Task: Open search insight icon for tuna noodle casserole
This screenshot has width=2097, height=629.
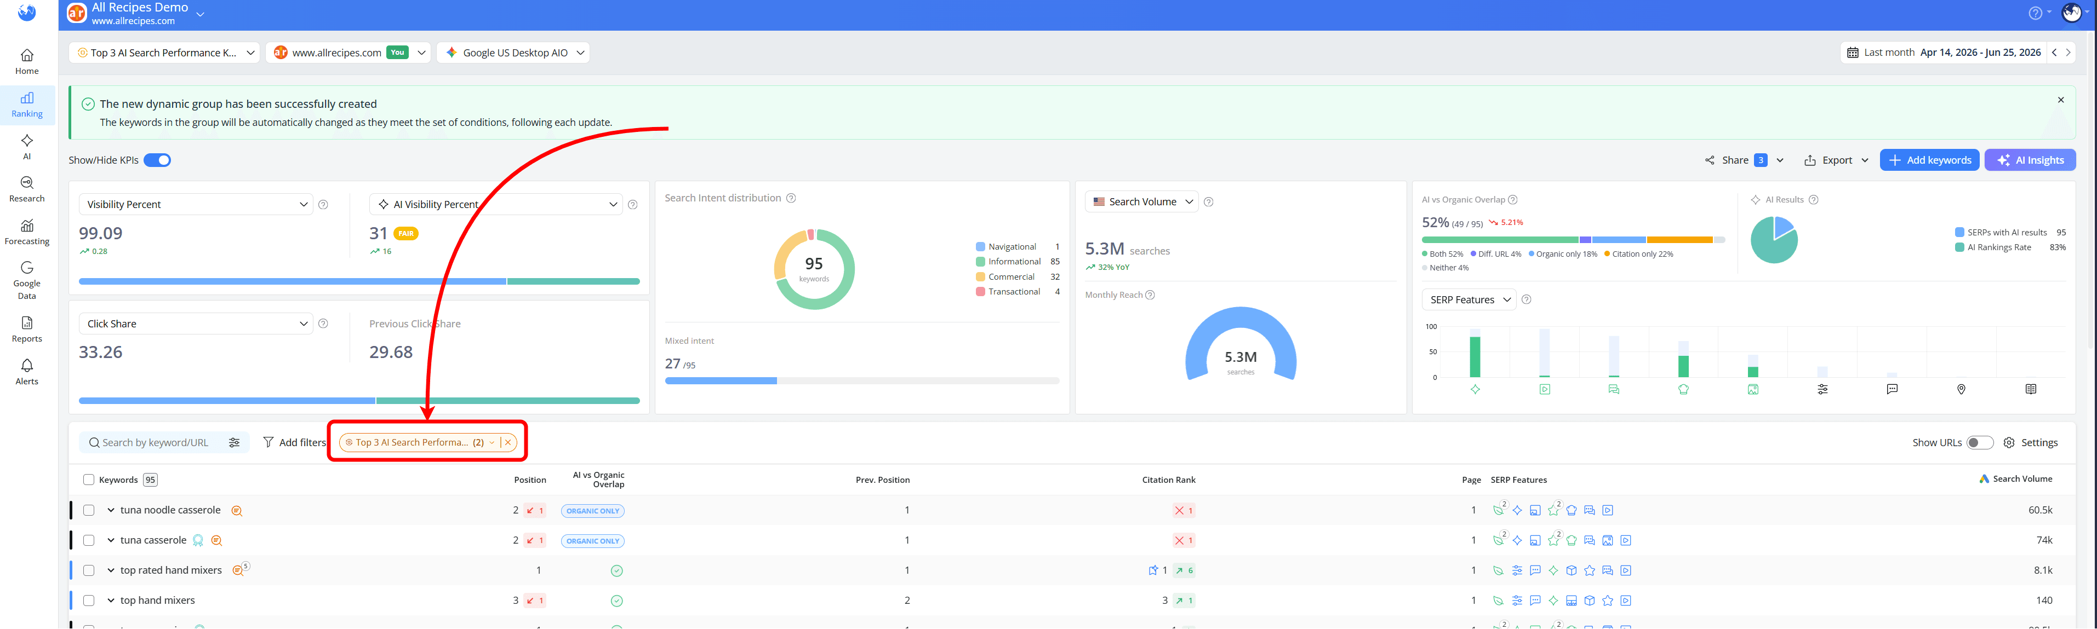Action: (x=237, y=511)
